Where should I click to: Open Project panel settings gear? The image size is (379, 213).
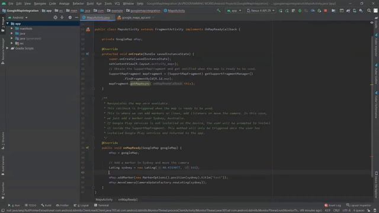click(70, 17)
